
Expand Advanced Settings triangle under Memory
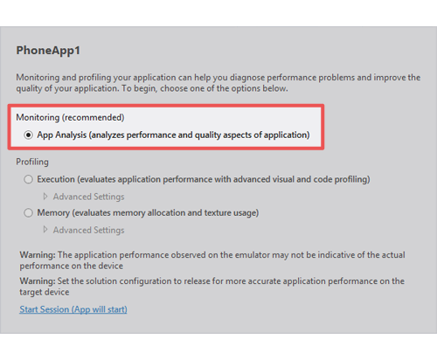click(45, 230)
